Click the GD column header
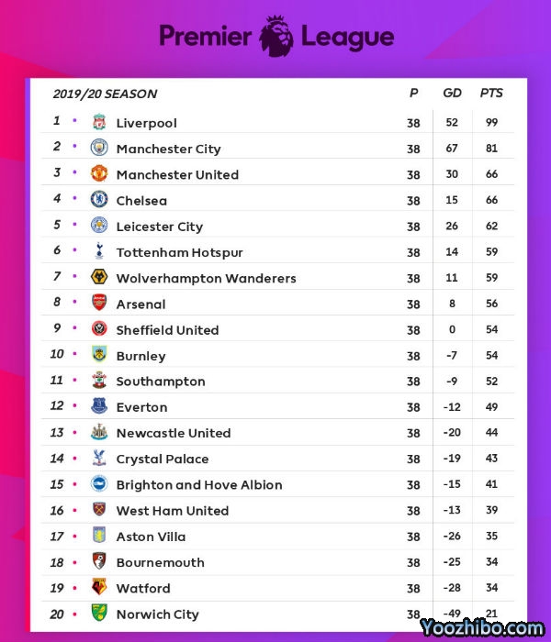 click(452, 94)
